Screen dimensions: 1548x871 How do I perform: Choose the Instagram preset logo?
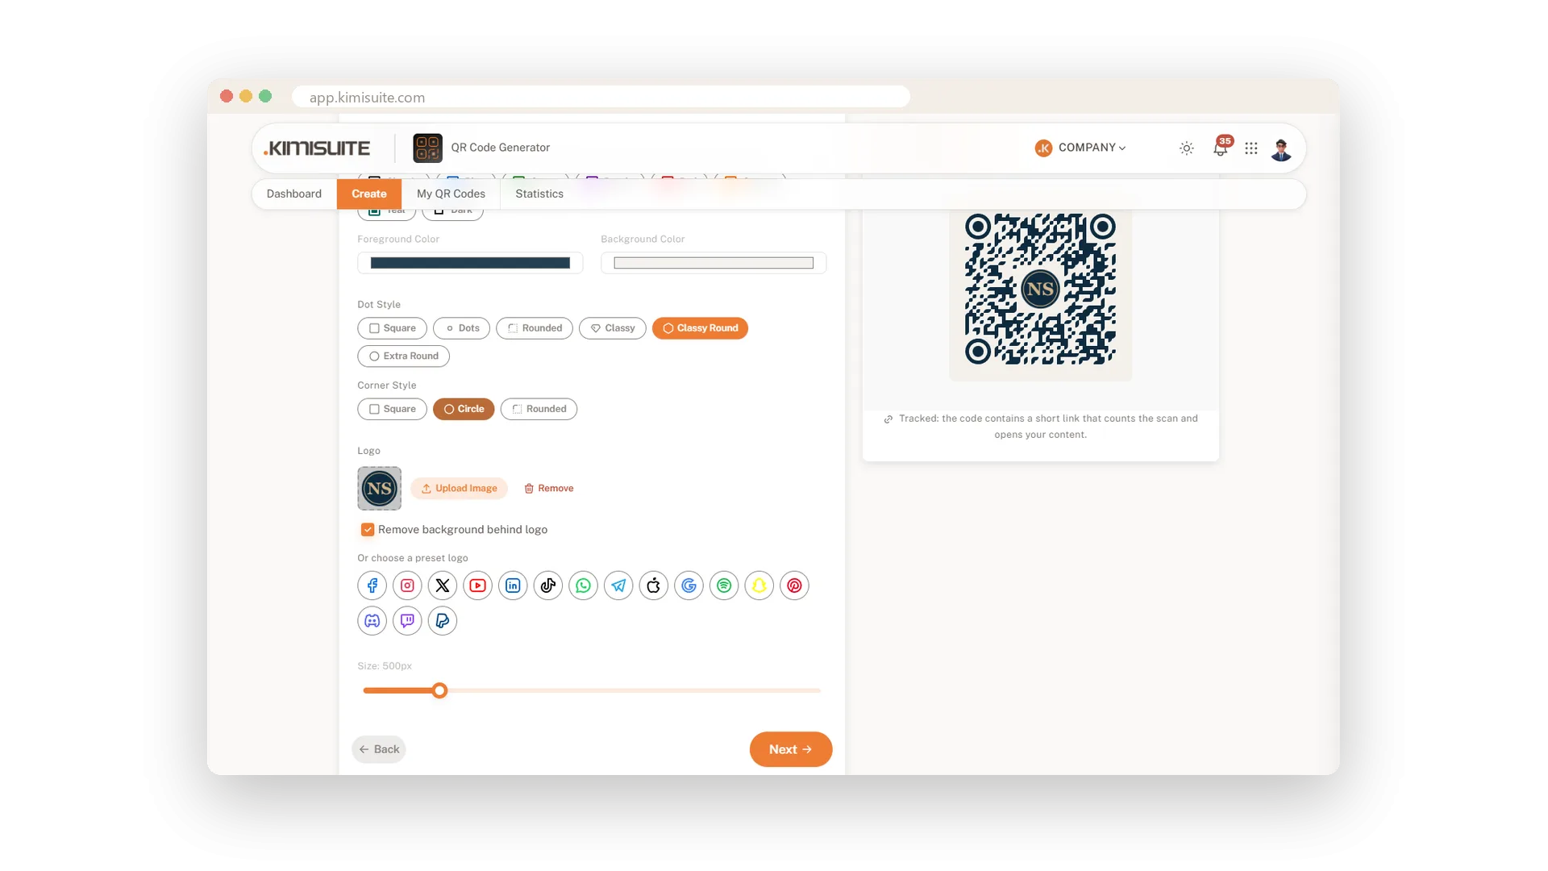click(407, 586)
